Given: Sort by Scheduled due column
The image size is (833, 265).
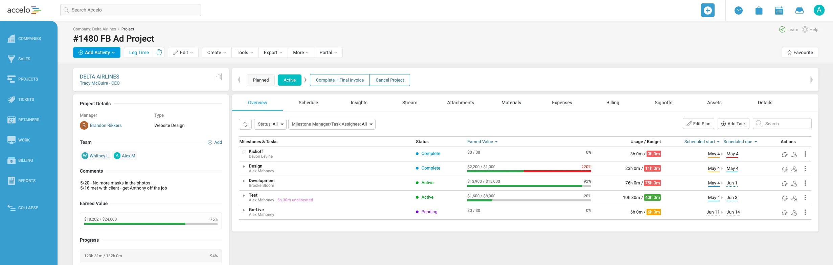Looking at the screenshot, I should [x=740, y=142].
